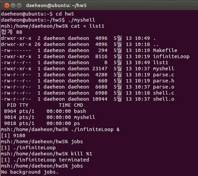Click permissions '-rw-------' of Makefile
The image size is (198, 176).
[x=16, y=50]
